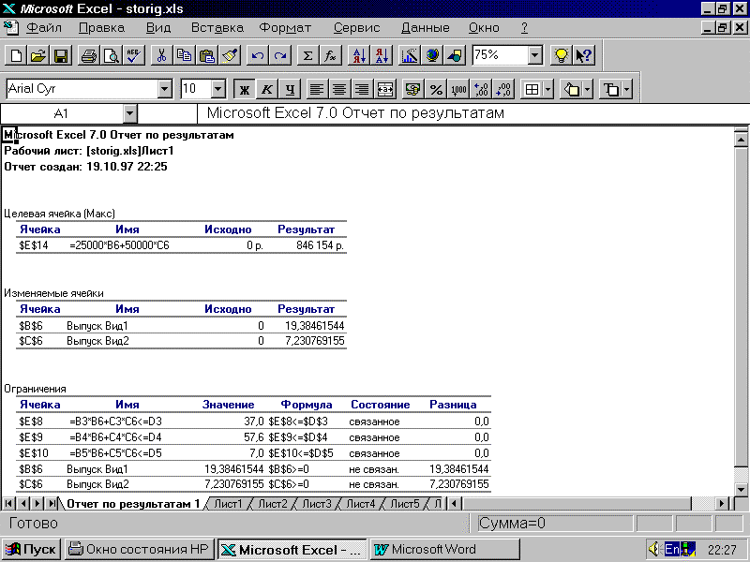The width and height of the screenshot is (750, 562).
Task: Cut selection with the scissors icon
Action: 161,56
